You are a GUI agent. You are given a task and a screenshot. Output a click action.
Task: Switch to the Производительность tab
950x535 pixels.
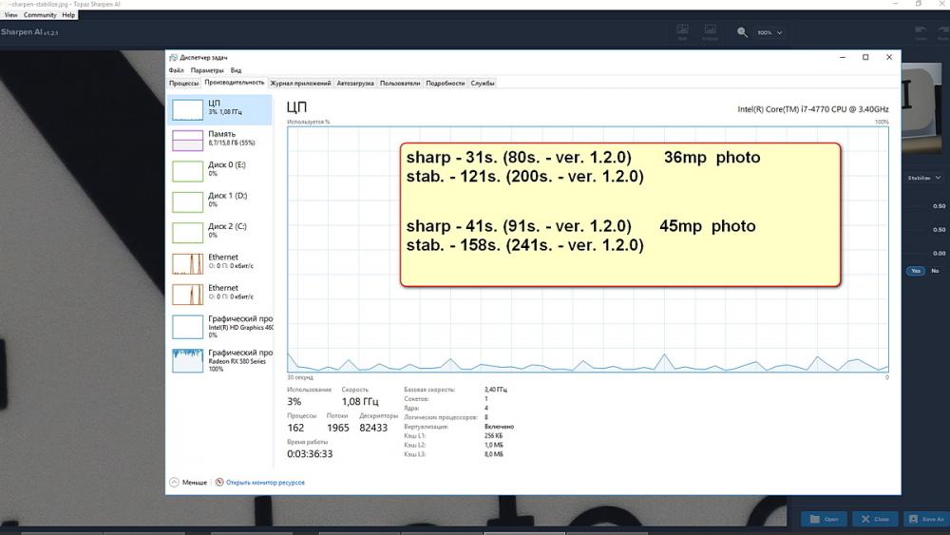click(x=235, y=83)
